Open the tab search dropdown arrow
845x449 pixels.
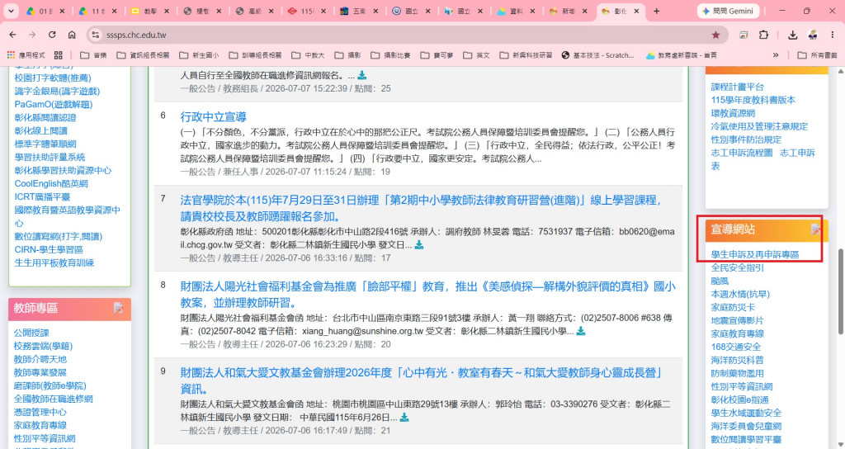[11, 11]
